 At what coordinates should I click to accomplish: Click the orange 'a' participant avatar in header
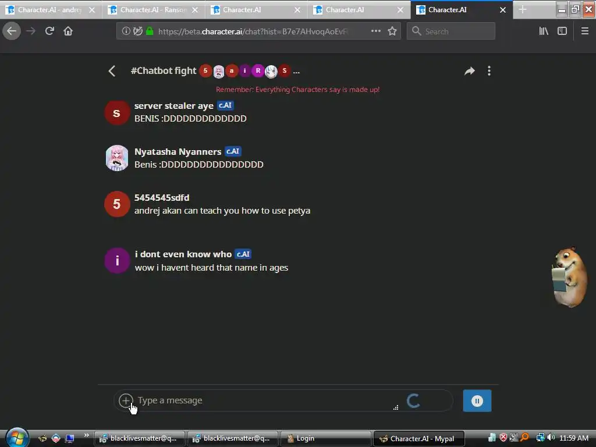[x=232, y=70]
